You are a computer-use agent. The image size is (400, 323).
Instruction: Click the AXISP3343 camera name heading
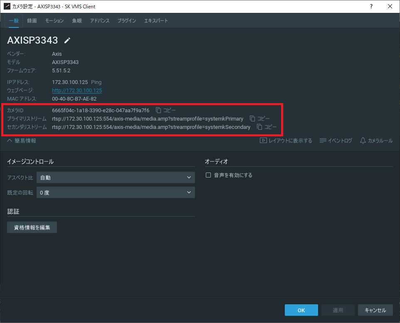click(32, 40)
